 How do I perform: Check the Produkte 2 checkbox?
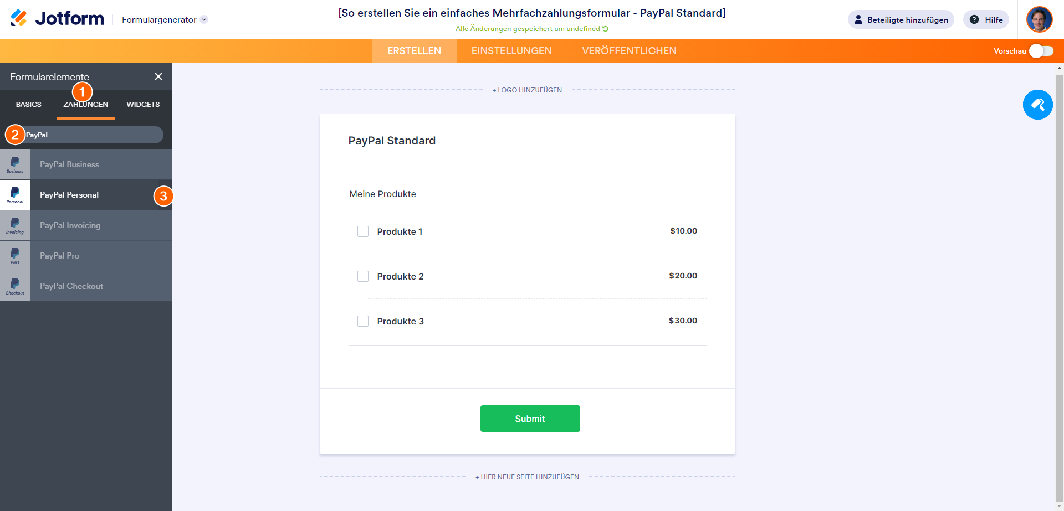[x=363, y=276]
